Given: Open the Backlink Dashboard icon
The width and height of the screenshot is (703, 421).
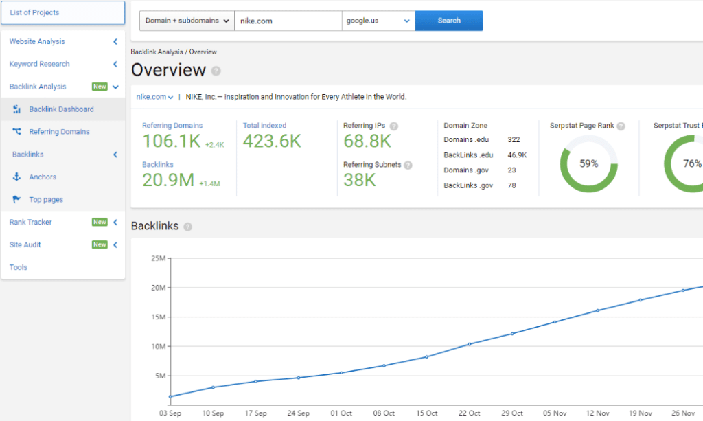Looking at the screenshot, I should [16, 109].
